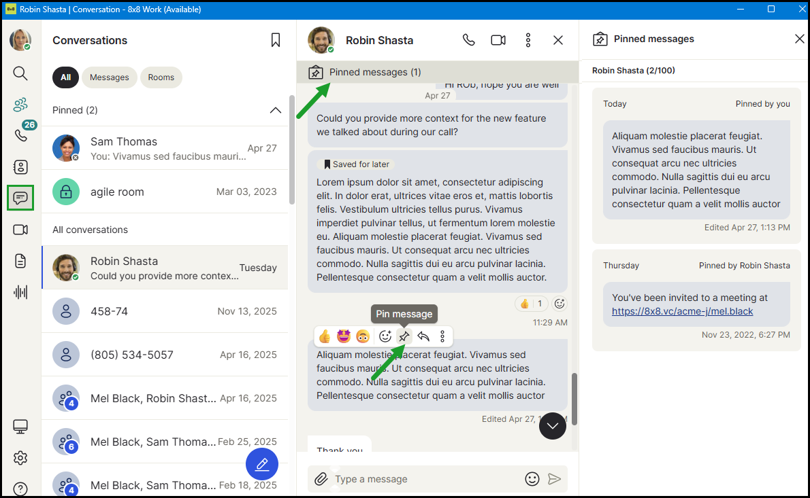
Task: Send the message with arrow icon
Action: [x=554, y=479]
